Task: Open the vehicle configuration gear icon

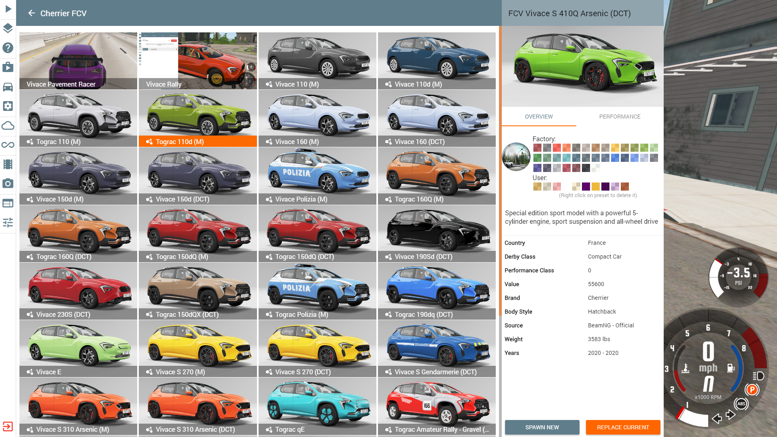Action: coord(8,106)
